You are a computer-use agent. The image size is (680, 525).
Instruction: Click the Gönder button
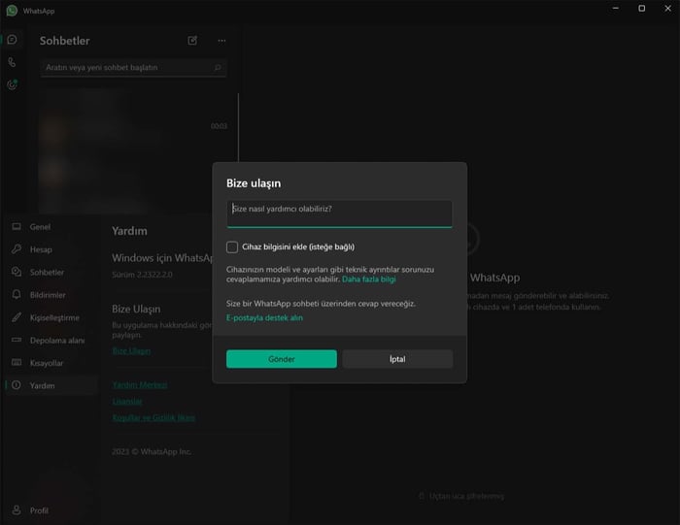(282, 359)
